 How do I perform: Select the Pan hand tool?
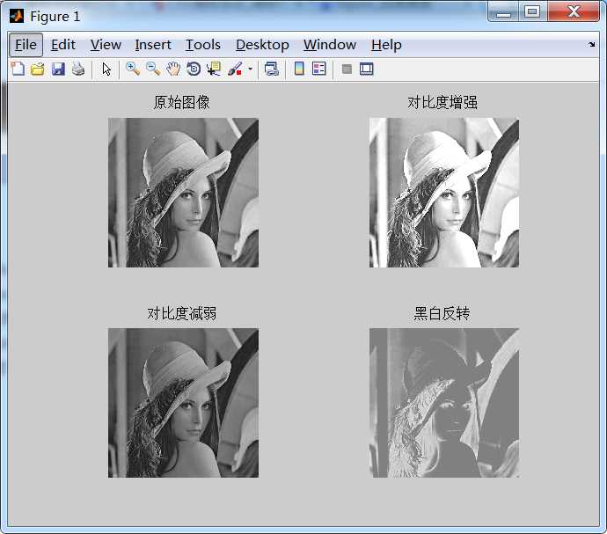[x=173, y=69]
